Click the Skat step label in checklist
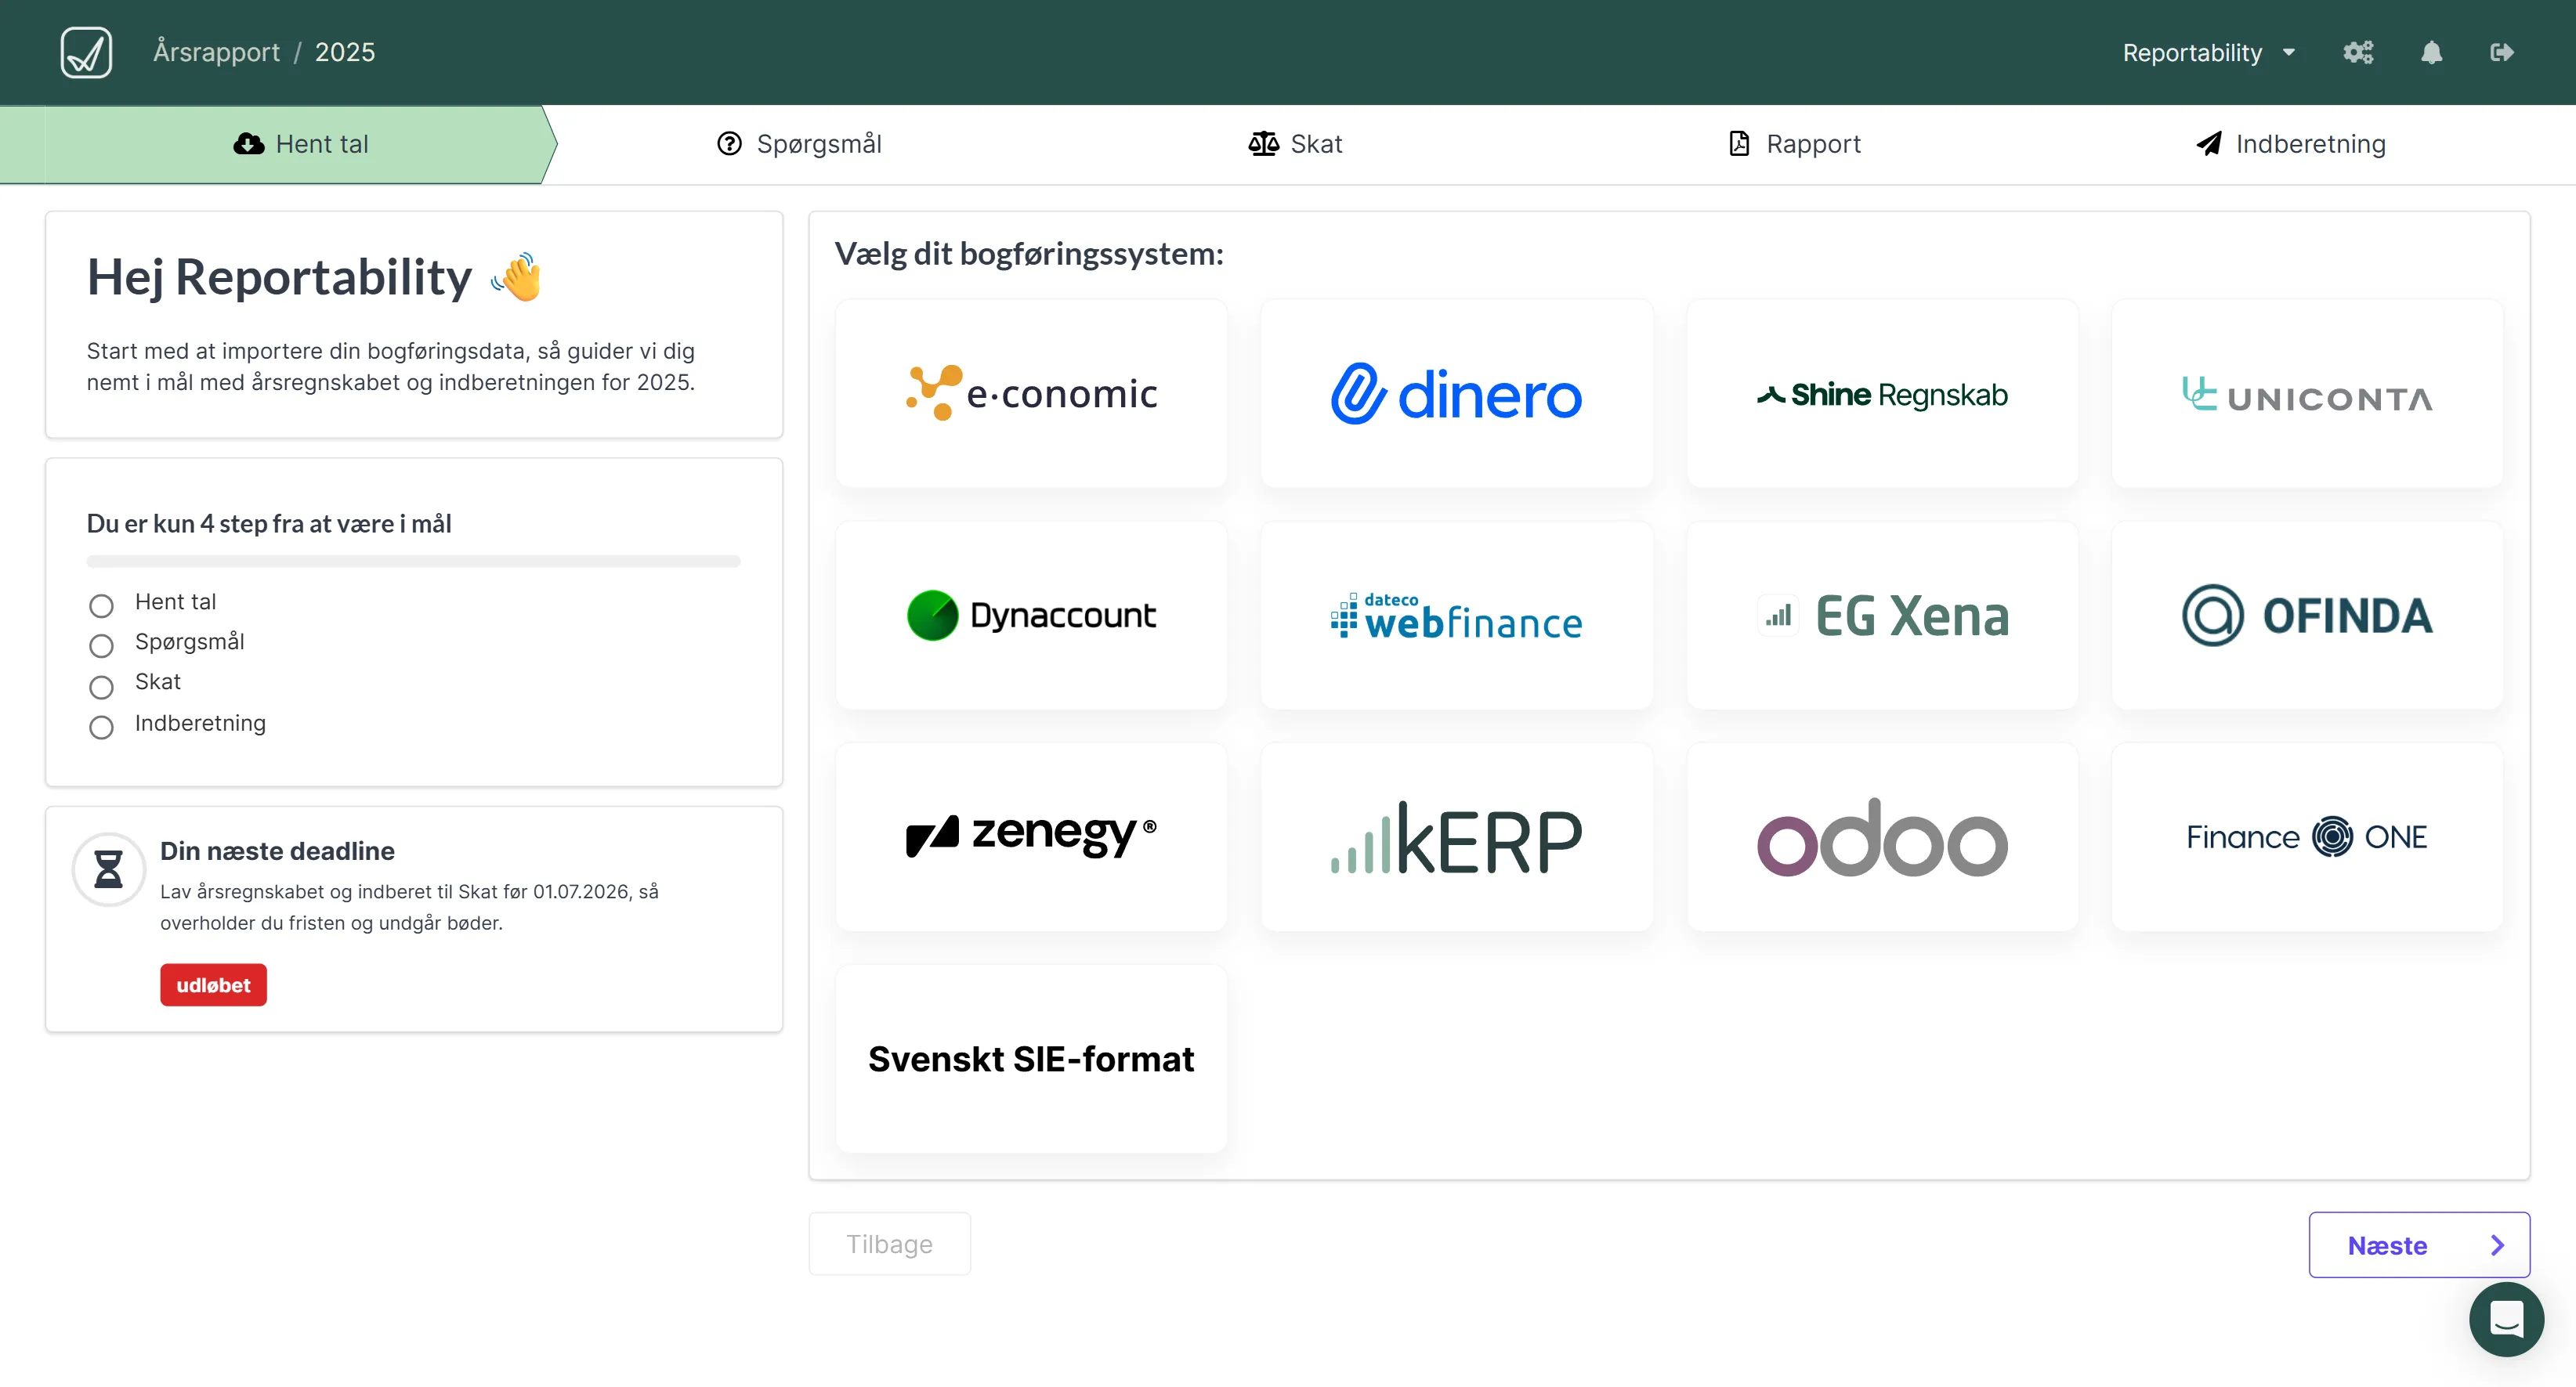 [158, 682]
